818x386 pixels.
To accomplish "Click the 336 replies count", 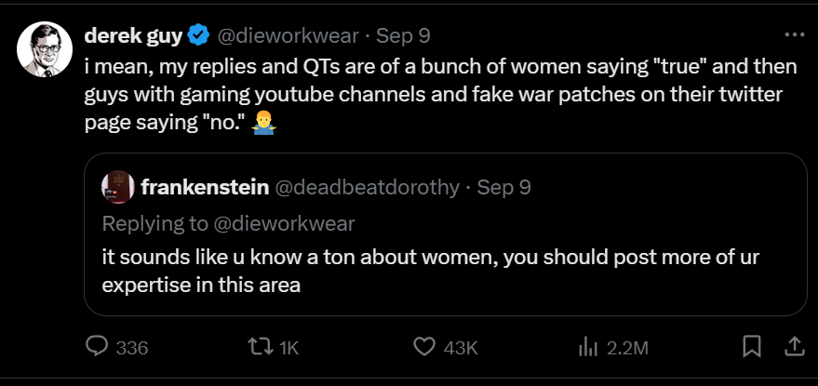I will click(133, 348).
